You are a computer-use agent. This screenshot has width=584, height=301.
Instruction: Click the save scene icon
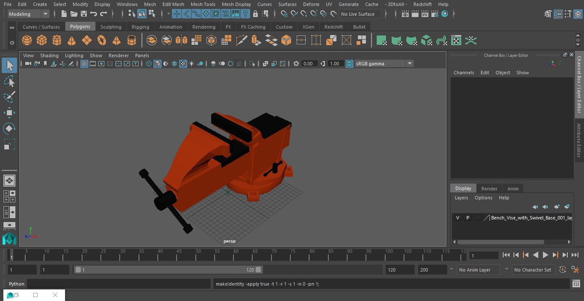pyautogui.click(x=84, y=14)
